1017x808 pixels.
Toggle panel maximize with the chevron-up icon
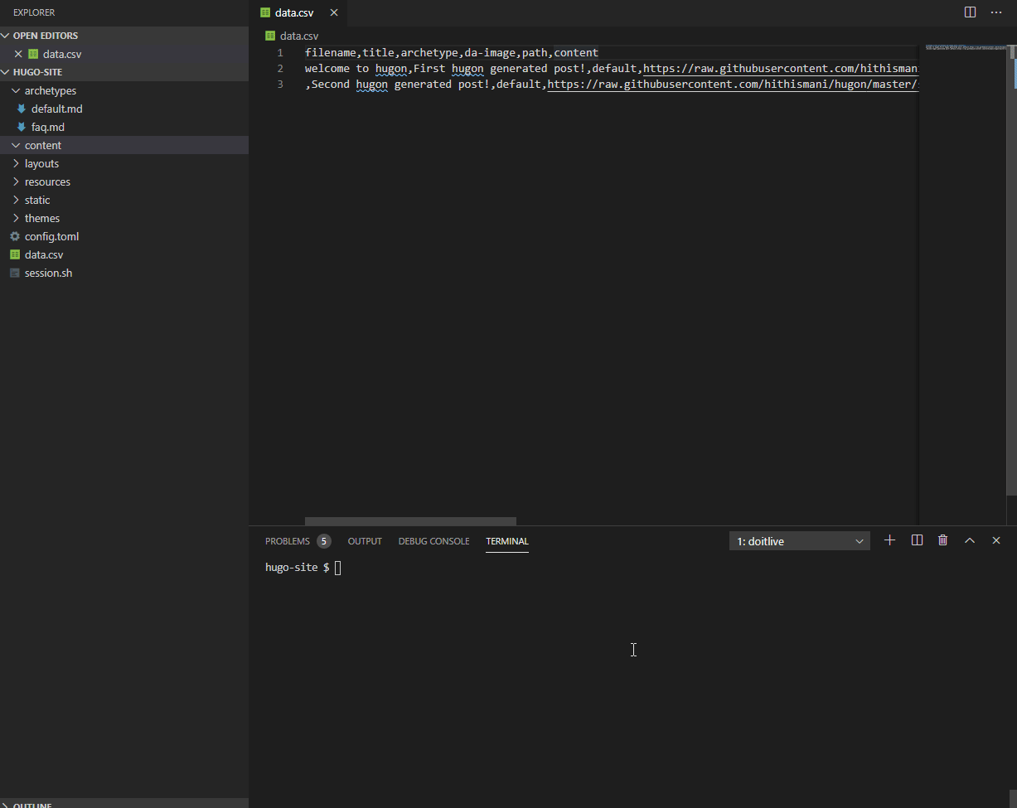pos(969,539)
